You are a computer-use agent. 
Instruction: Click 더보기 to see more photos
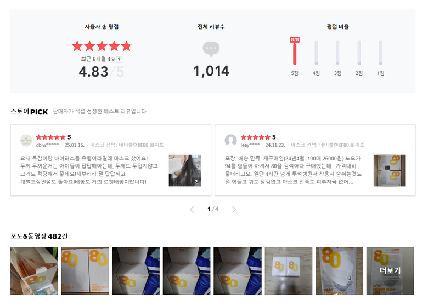[390, 271]
